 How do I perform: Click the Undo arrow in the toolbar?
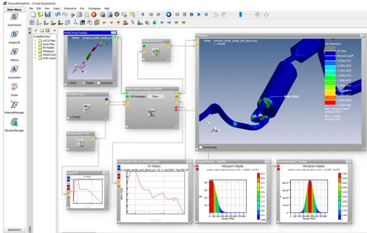pyautogui.click(x=57, y=15)
